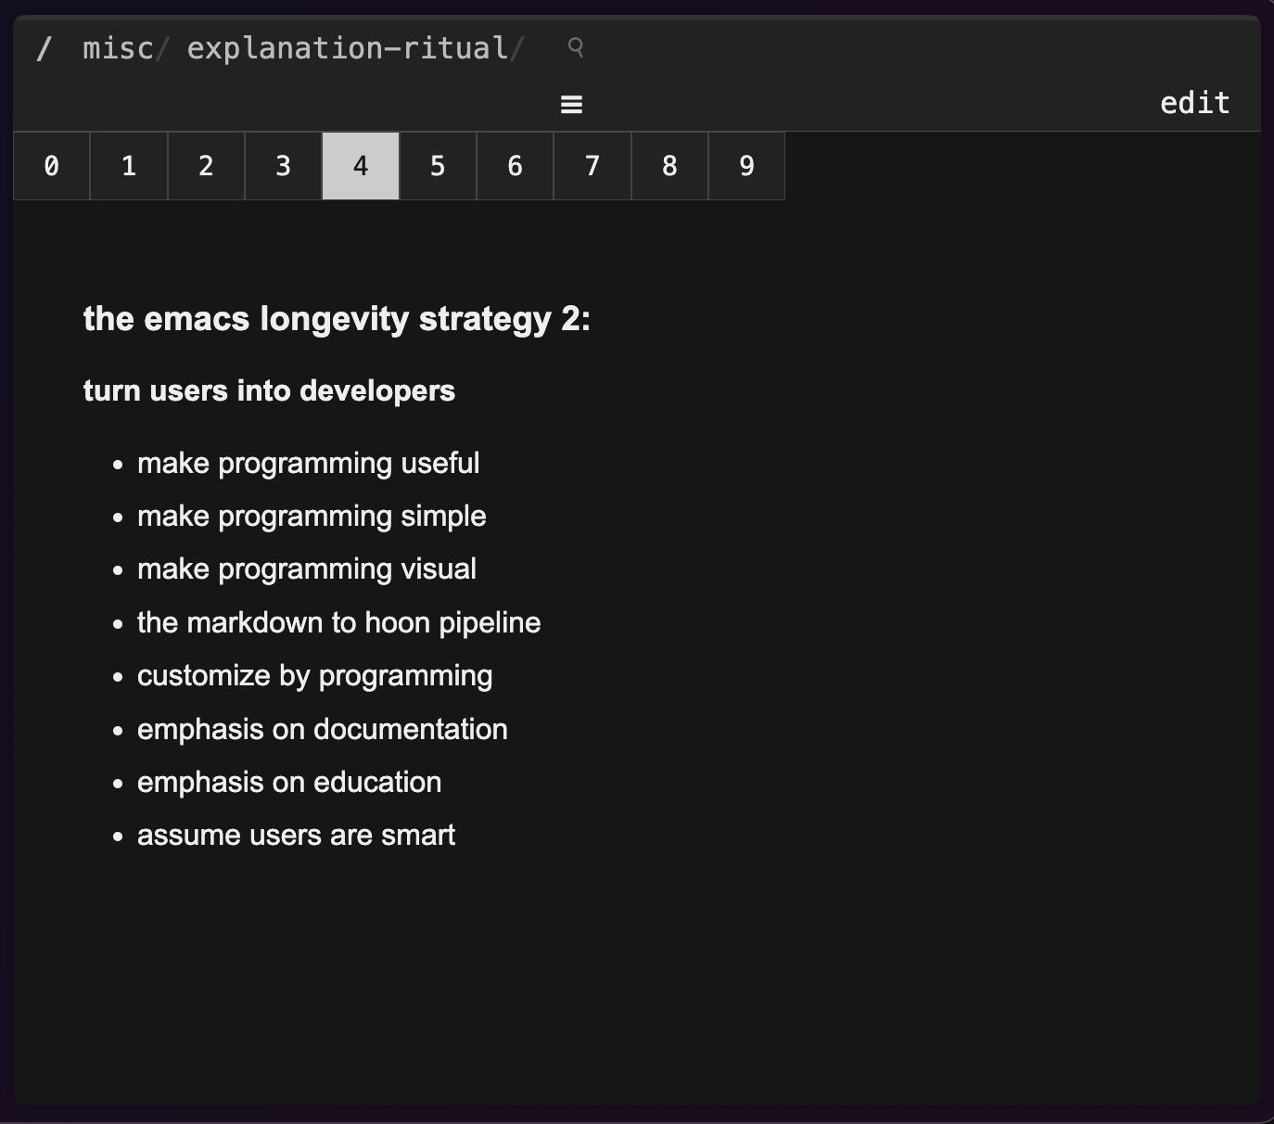Choose slide tab 8

(669, 166)
